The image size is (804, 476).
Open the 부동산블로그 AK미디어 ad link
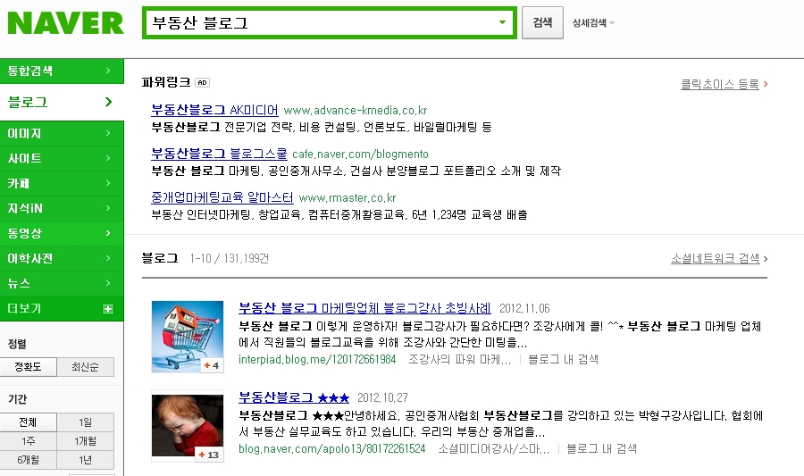tap(214, 110)
